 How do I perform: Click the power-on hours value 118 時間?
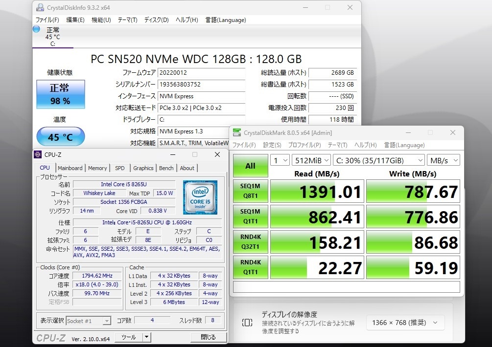click(332, 120)
